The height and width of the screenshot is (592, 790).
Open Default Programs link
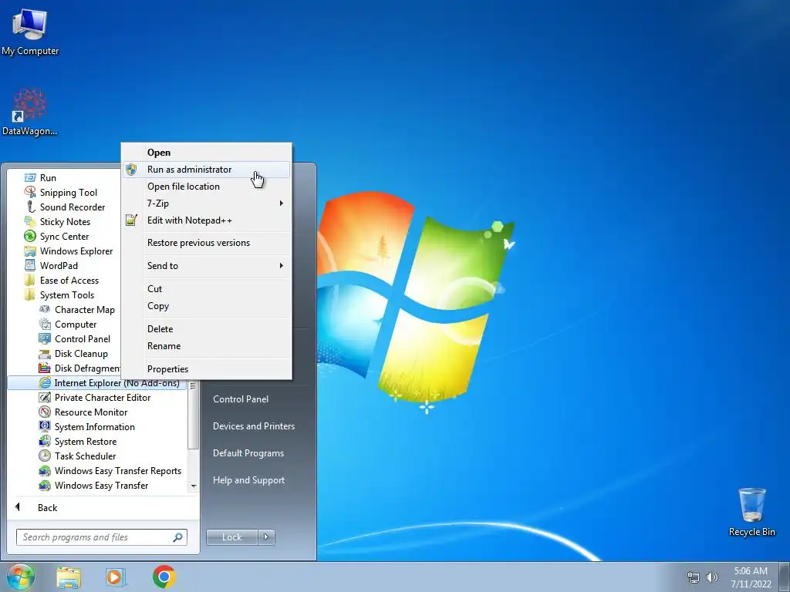tap(248, 453)
